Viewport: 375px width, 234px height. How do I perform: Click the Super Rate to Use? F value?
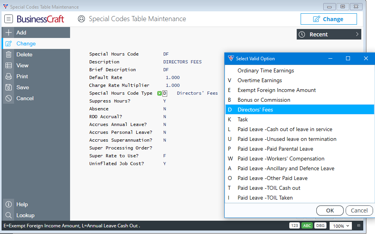click(164, 156)
